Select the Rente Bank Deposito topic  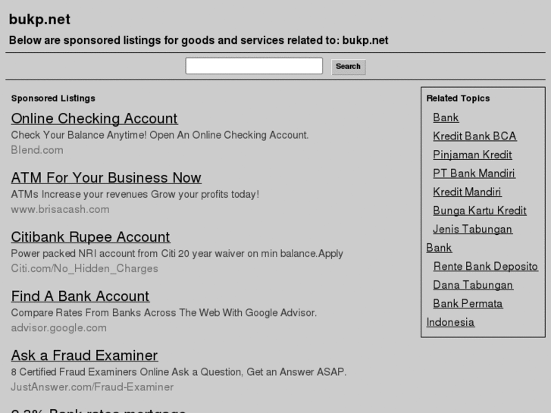[485, 267]
